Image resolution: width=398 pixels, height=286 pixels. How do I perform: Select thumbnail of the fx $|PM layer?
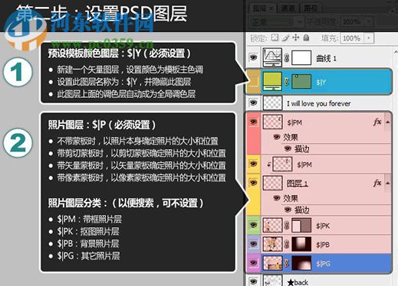(x=273, y=122)
